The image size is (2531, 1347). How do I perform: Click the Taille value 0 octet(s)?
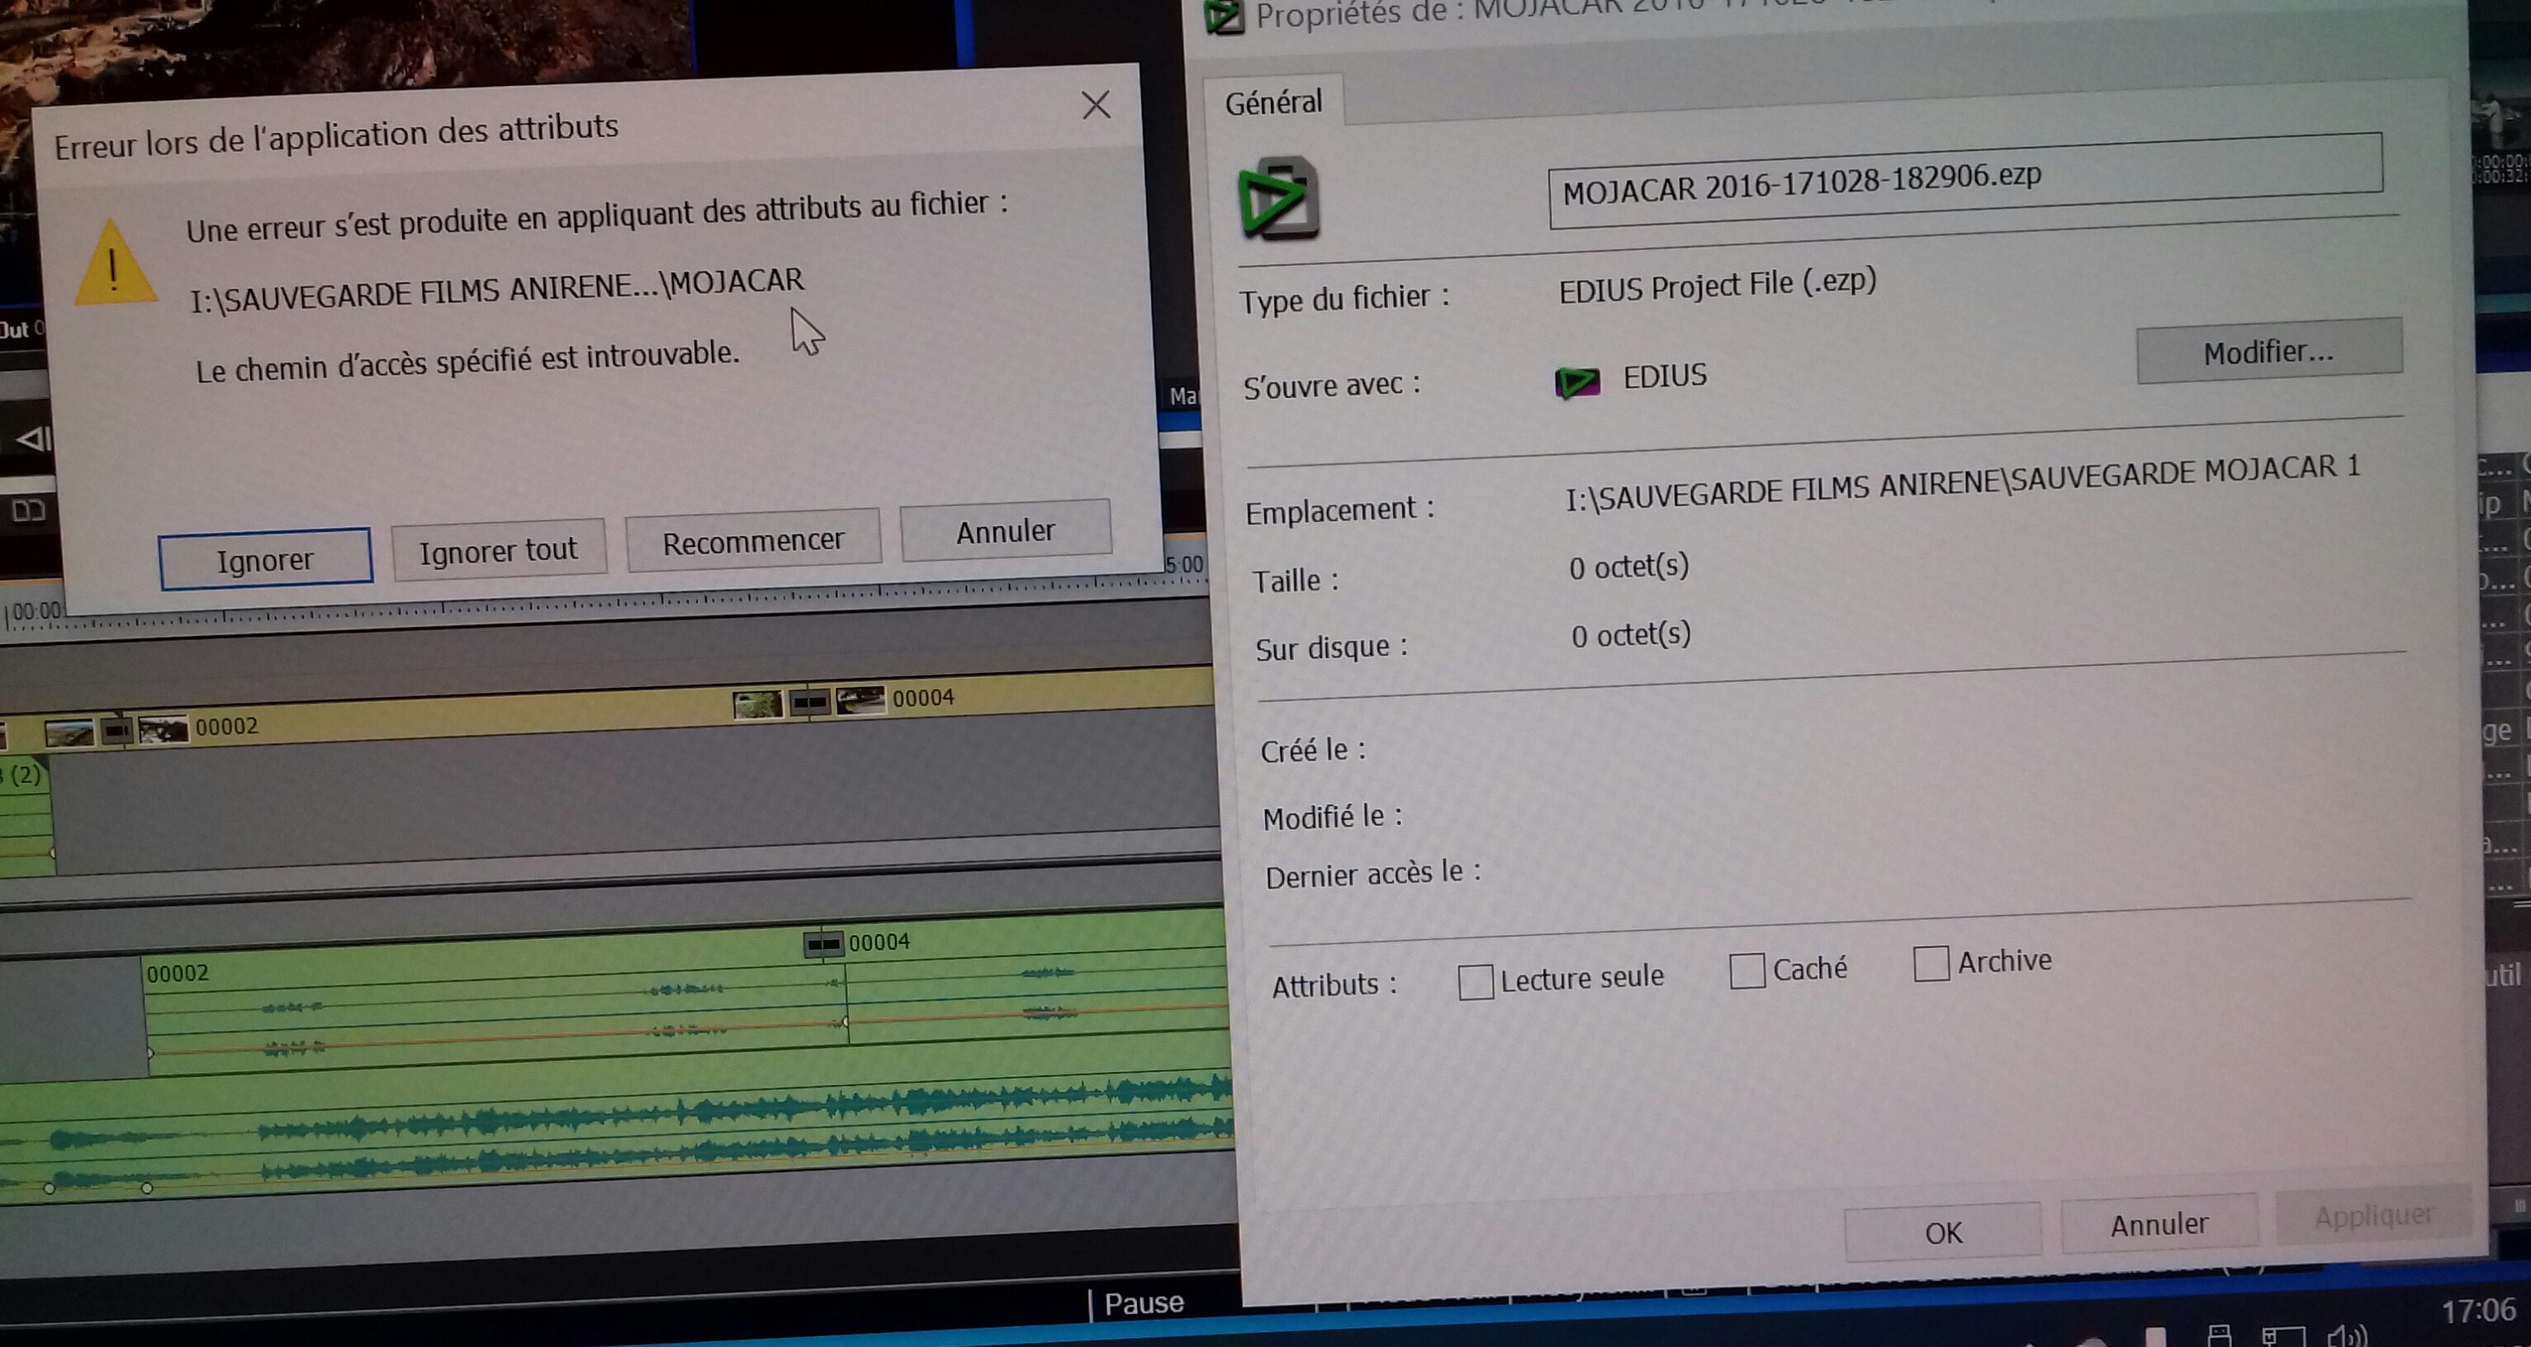click(x=1629, y=566)
